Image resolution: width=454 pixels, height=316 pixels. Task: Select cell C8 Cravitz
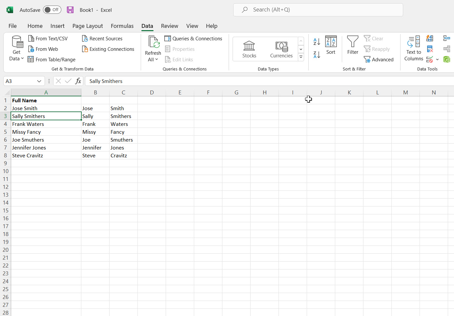(124, 155)
